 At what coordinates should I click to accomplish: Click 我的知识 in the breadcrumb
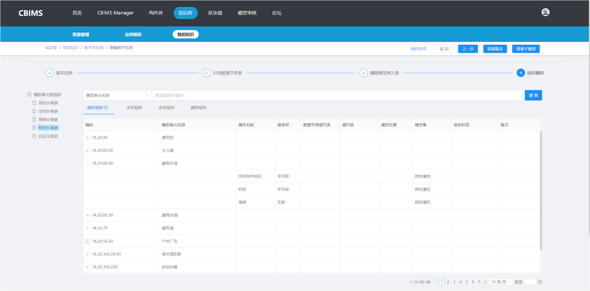point(70,48)
